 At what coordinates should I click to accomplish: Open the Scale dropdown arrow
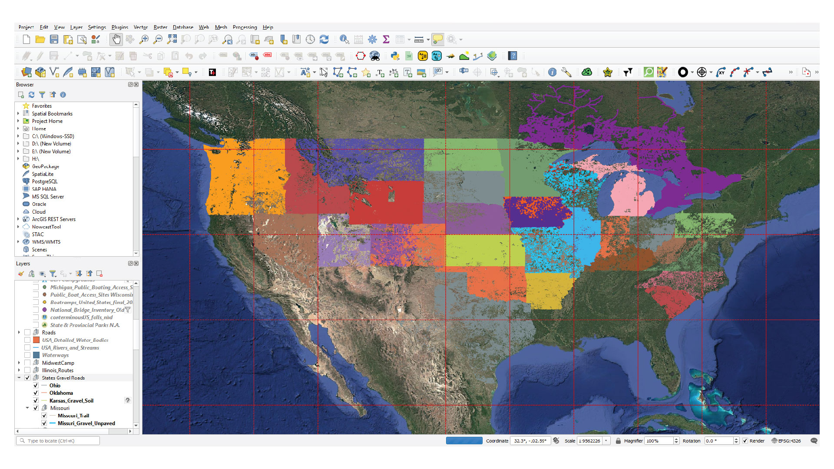tap(606, 441)
